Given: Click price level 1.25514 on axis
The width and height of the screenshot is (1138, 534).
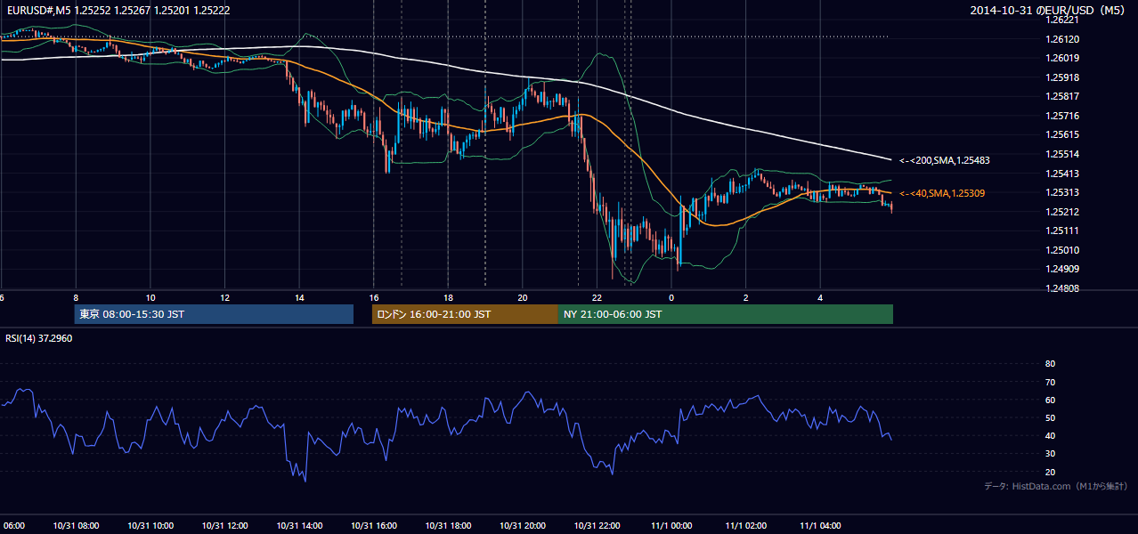Looking at the screenshot, I should (1062, 154).
